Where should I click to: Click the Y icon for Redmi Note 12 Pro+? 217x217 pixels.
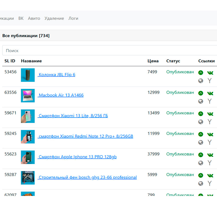point(210,142)
